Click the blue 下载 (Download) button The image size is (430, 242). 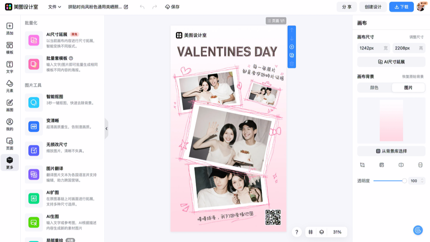(x=401, y=7)
